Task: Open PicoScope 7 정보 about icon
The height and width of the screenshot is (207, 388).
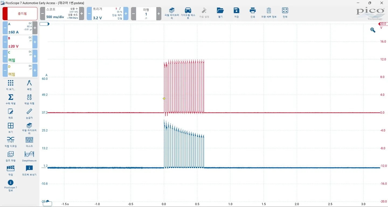Action: [x=11, y=186]
